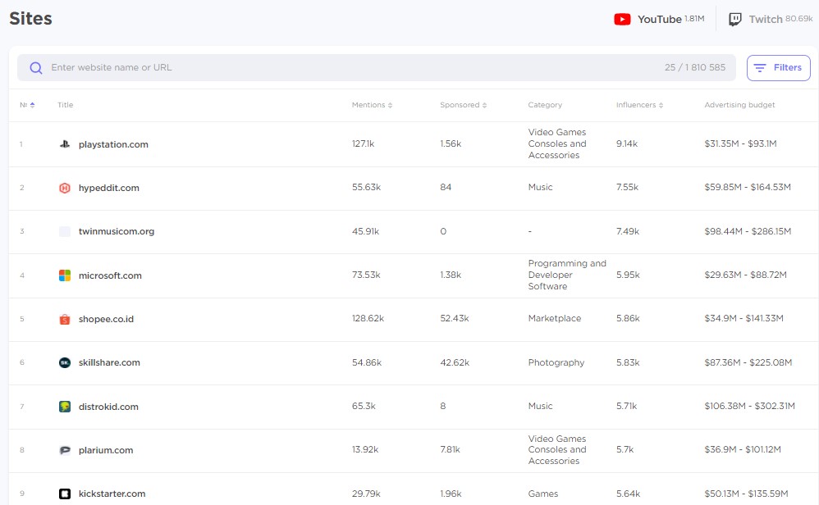
Task: Click the Skillshare round logo icon
Action: 65,362
